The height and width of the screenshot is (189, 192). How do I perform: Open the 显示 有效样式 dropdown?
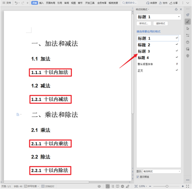[x=179, y=172]
